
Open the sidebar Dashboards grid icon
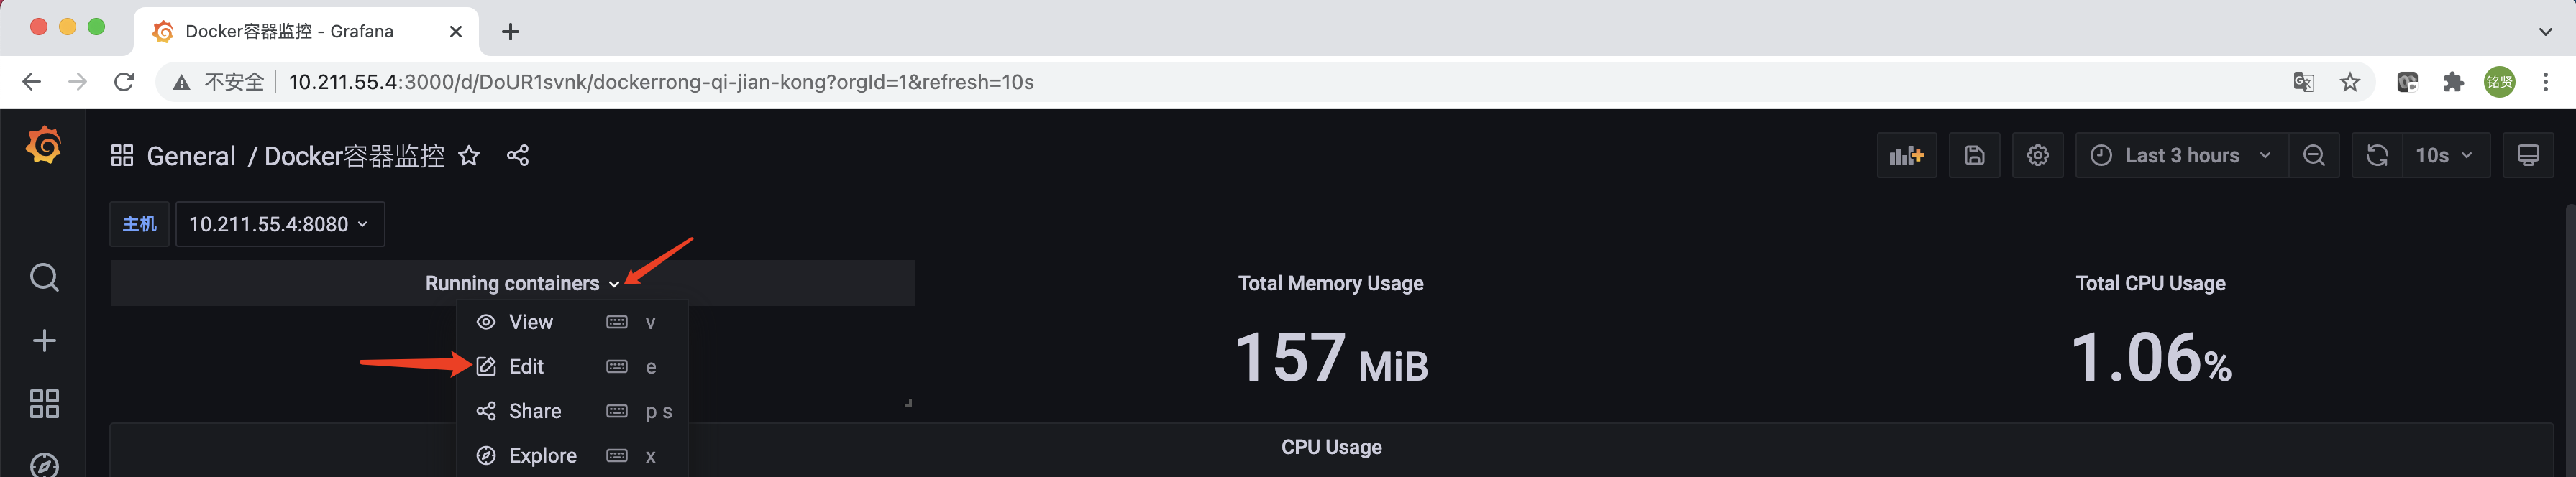tap(44, 404)
